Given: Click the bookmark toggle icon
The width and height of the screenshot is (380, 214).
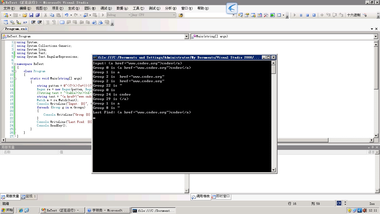Looking at the screenshot, I should [x=62, y=22].
